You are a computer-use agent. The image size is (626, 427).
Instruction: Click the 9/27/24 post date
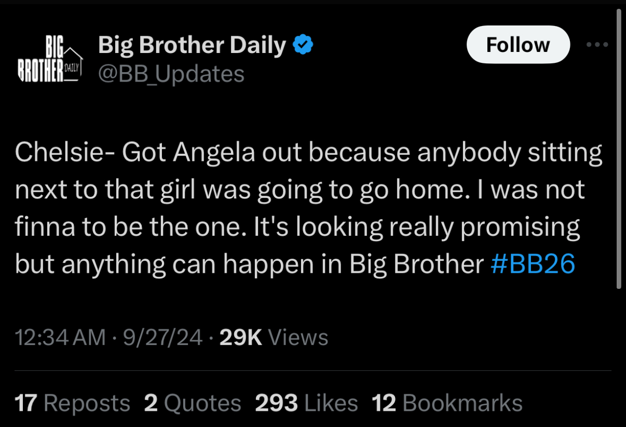162,338
